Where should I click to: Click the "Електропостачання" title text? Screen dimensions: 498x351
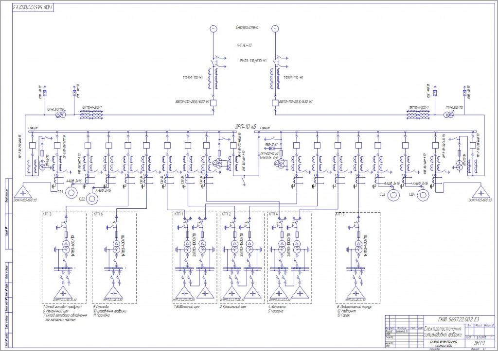coord(443,329)
